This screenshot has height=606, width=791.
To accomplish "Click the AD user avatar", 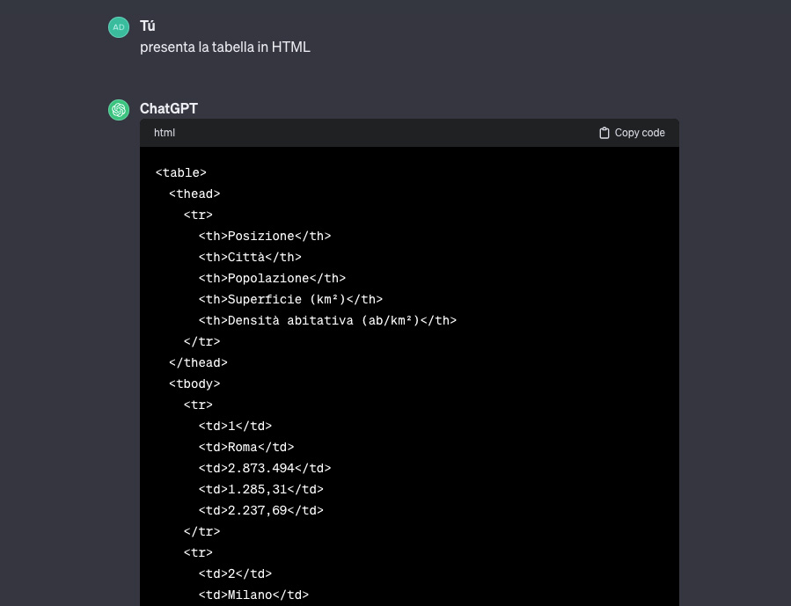I will [119, 27].
